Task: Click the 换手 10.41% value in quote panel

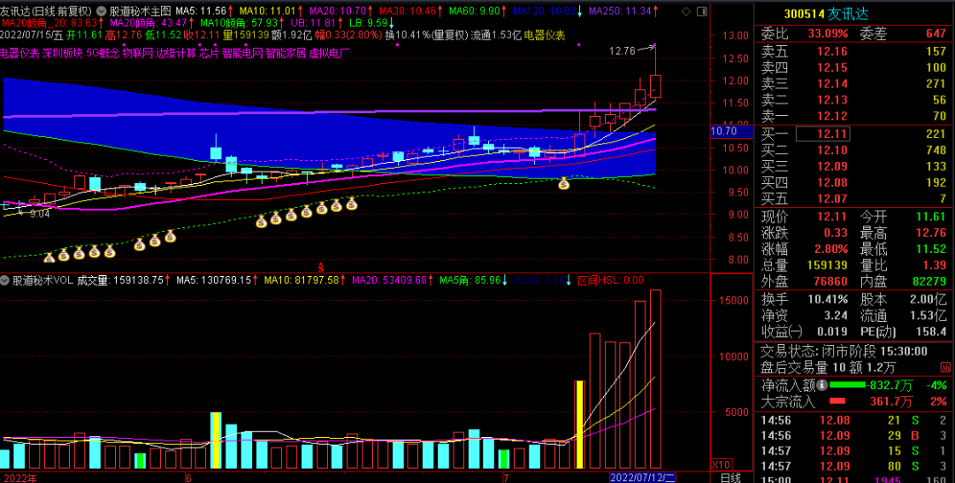Action: tap(828, 300)
